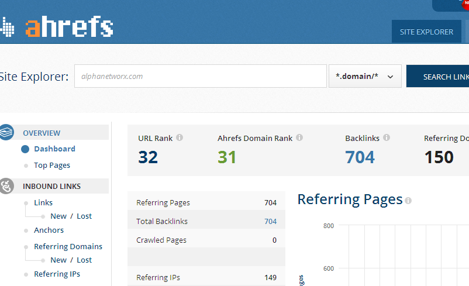Open the Inbound Links section icon
469x286 pixels.
click(6, 186)
